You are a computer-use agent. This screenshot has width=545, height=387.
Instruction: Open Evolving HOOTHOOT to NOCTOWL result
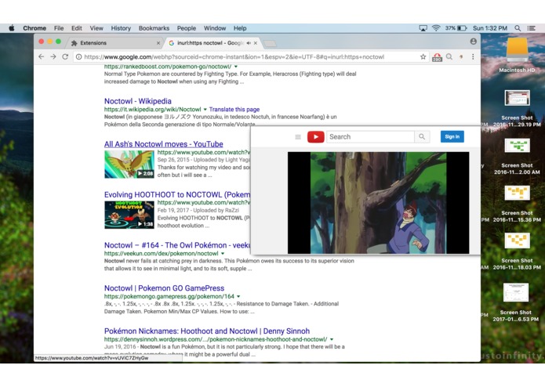coord(177,195)
